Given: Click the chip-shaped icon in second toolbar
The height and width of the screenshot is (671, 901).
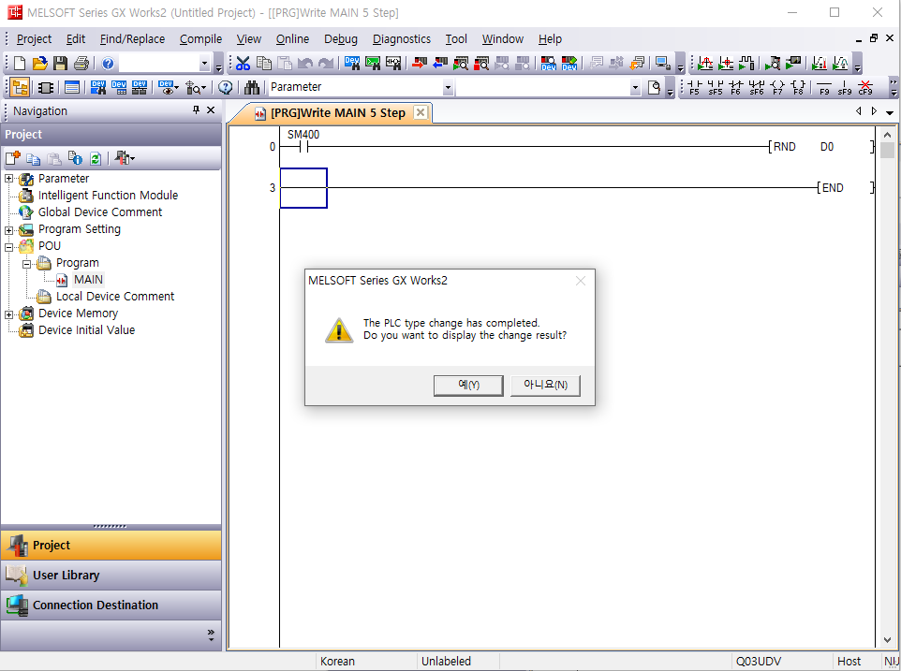Looking at the screenshot, I should click(45, 87).
